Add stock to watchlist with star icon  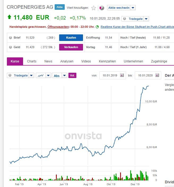point(94,8)
